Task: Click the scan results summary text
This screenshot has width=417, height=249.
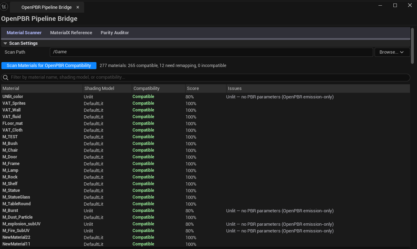Action: click(x=163, y=66)
